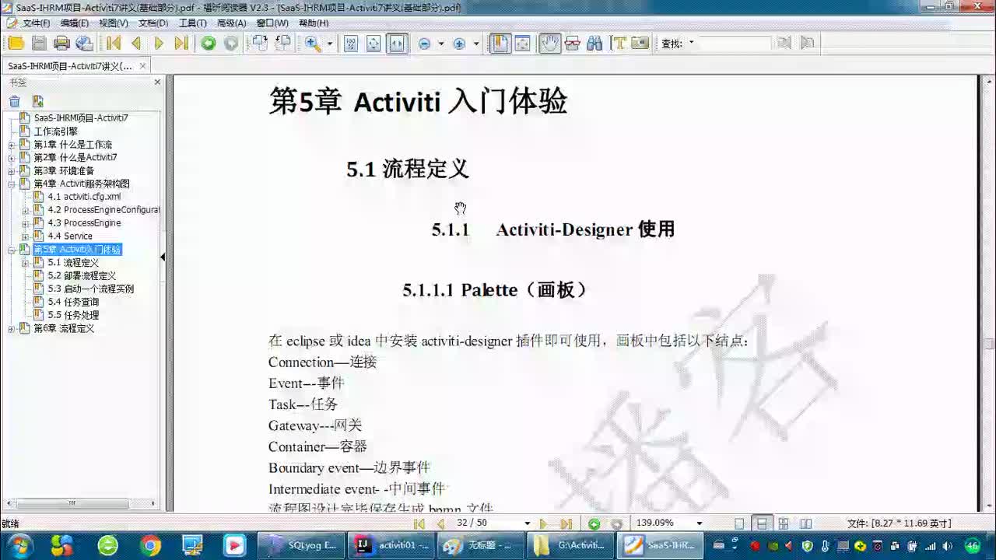Image resolution: width=996 pixels, height=560 pixels.
Task: Go to first page using toolbar icon
Action: [x=114, y=44]
